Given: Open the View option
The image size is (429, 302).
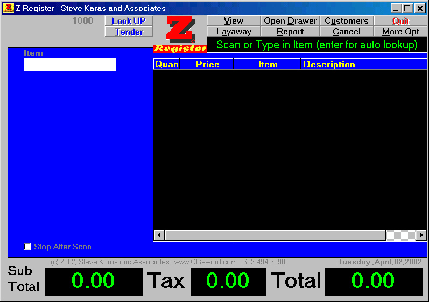Looking at the screenshot, I should 234,20.
